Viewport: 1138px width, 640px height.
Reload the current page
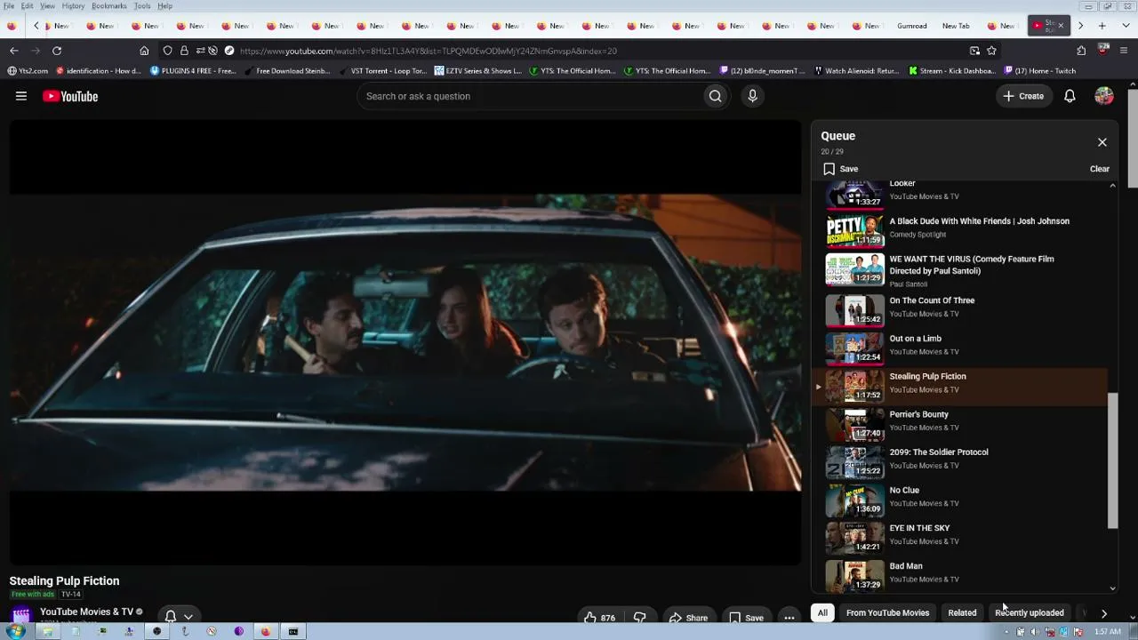tap(57, 51)
